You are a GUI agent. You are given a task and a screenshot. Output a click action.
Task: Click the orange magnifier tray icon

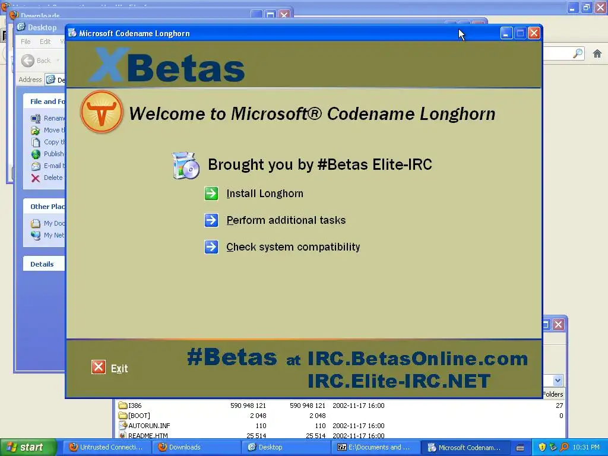coord(564,448)
